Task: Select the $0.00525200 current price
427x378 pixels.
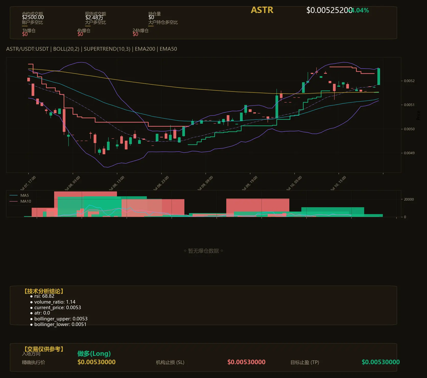Action: click(329, 10)
